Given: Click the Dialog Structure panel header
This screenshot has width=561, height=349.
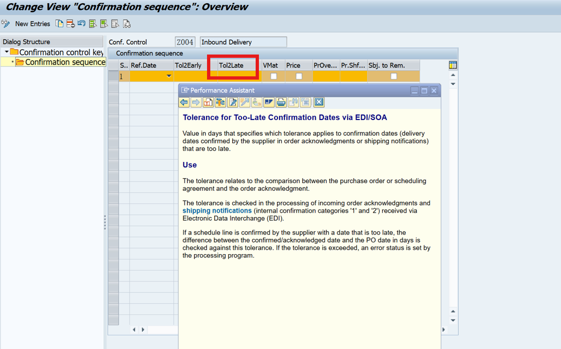Looking at the screenshot, I should pos(52,42).
